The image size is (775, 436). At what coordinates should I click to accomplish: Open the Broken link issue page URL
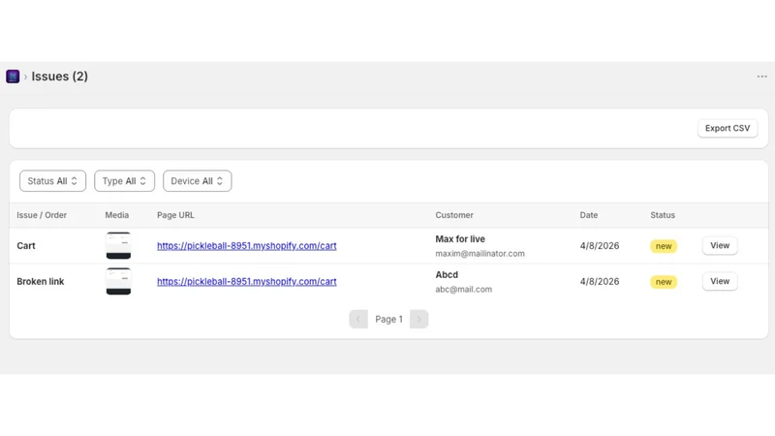coord(247,281)
